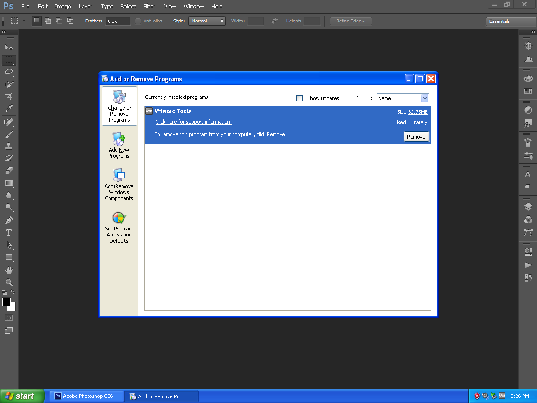537x403 pixels.
Task: Click Add New Programs
Action: point(119,146)
